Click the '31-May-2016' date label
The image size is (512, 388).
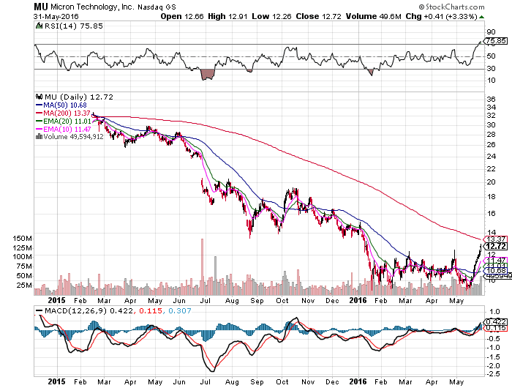[x=56, y=17]
